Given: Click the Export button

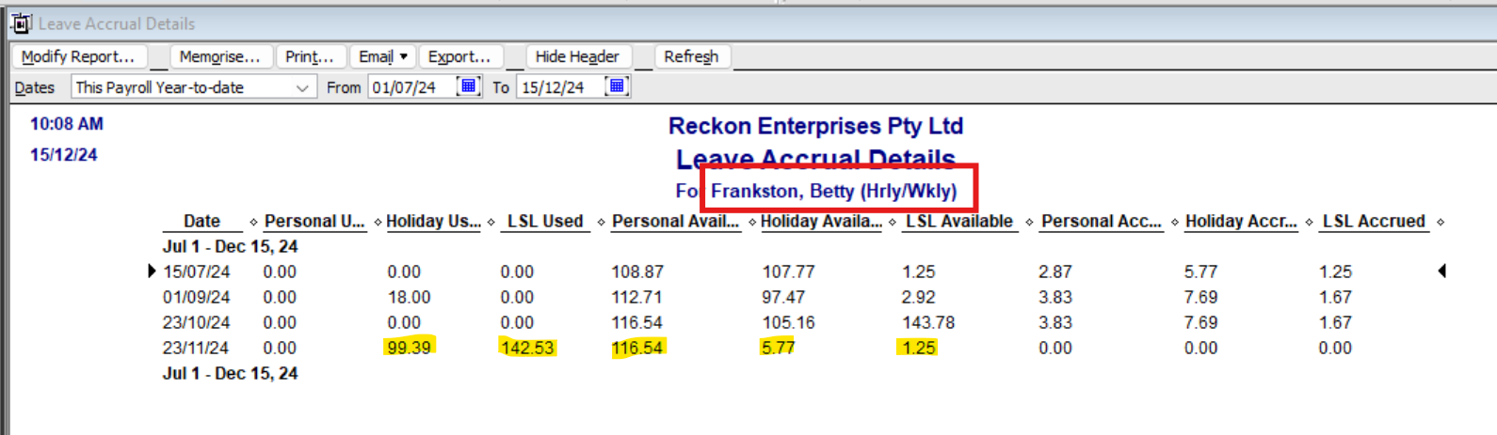Looking at the screenshot, I should click(459, 56).
